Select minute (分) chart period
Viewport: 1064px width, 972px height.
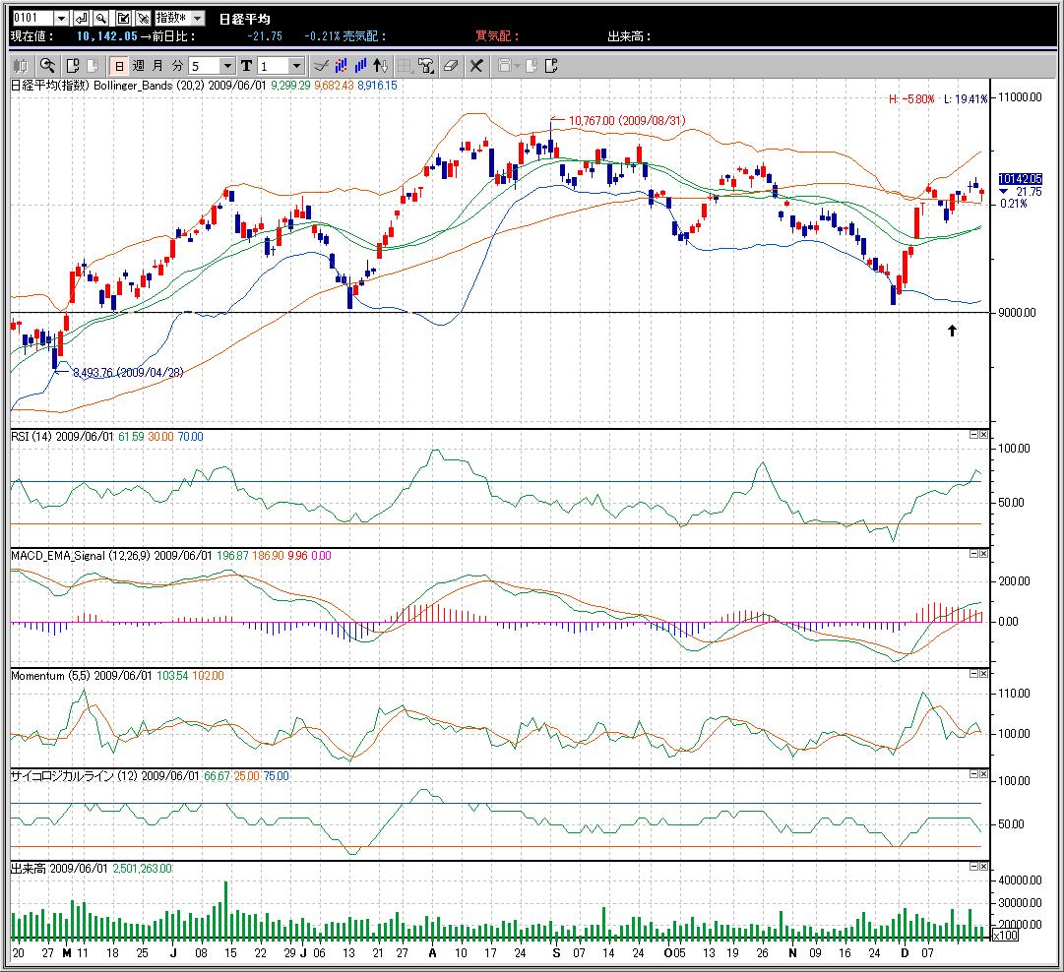tap(177, 66)
